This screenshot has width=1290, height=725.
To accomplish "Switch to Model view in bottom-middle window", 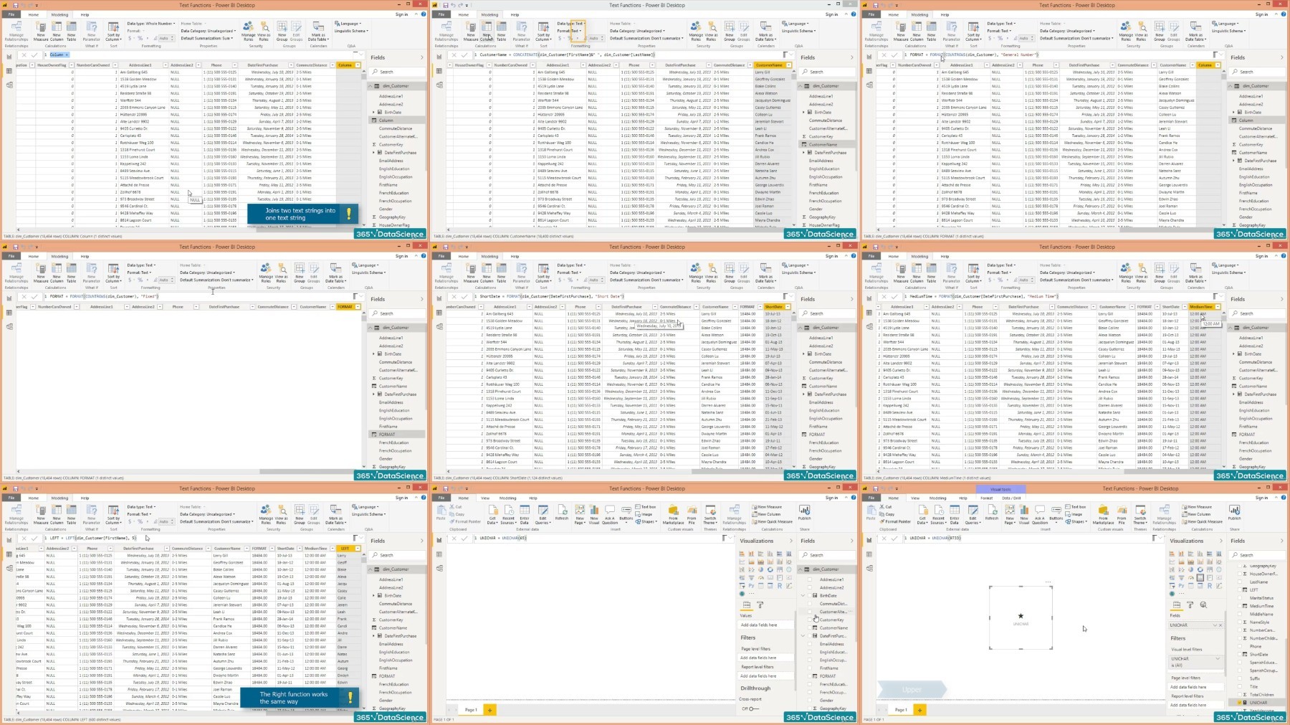I will click(439, 568).
